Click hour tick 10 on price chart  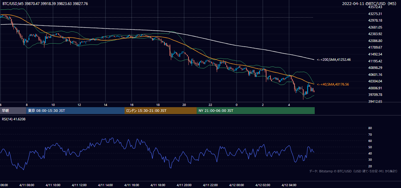[53, 105]
